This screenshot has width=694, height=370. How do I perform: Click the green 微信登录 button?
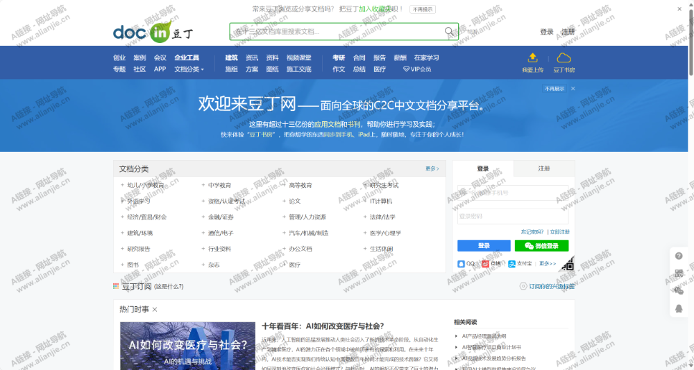click(x=541, y=246)
